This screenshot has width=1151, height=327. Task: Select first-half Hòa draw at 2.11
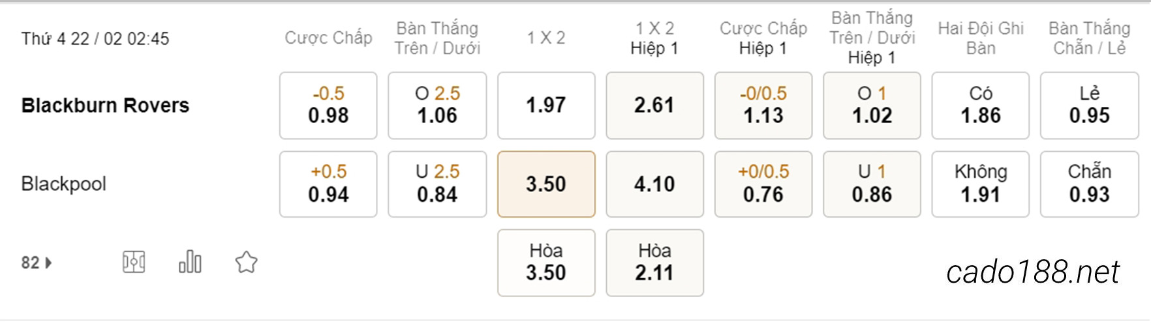[654, 263]
